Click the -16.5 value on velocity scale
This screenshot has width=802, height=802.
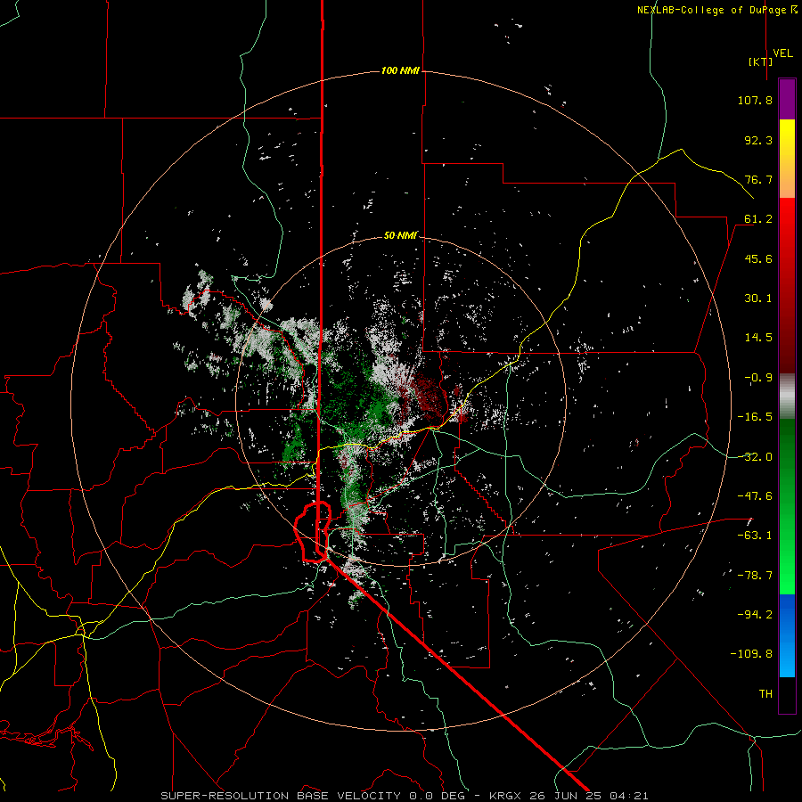coord(755,417)
